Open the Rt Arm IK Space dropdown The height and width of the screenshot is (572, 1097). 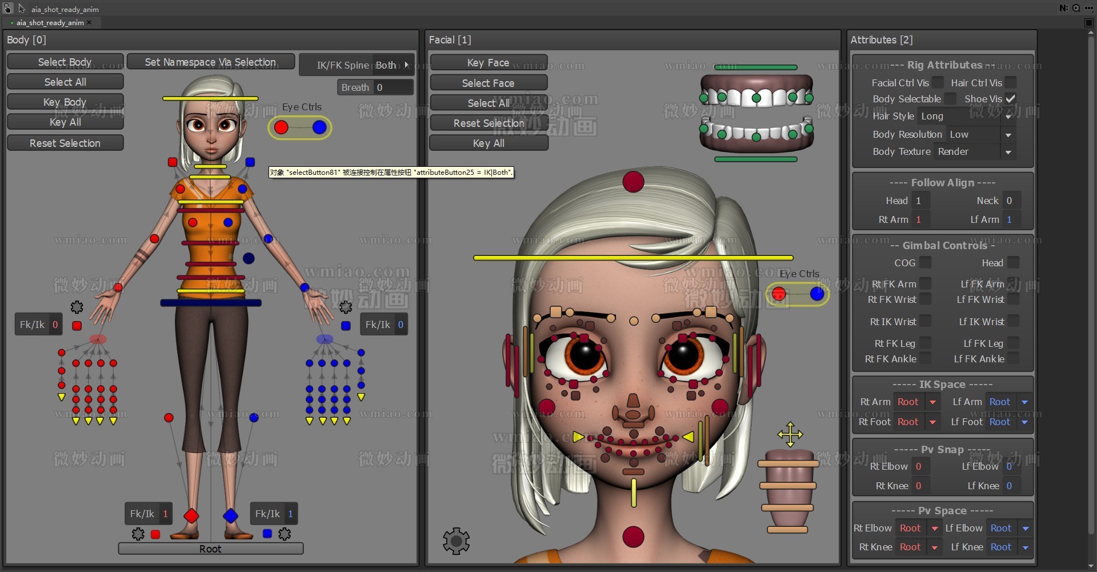click(x=932, y=402)
